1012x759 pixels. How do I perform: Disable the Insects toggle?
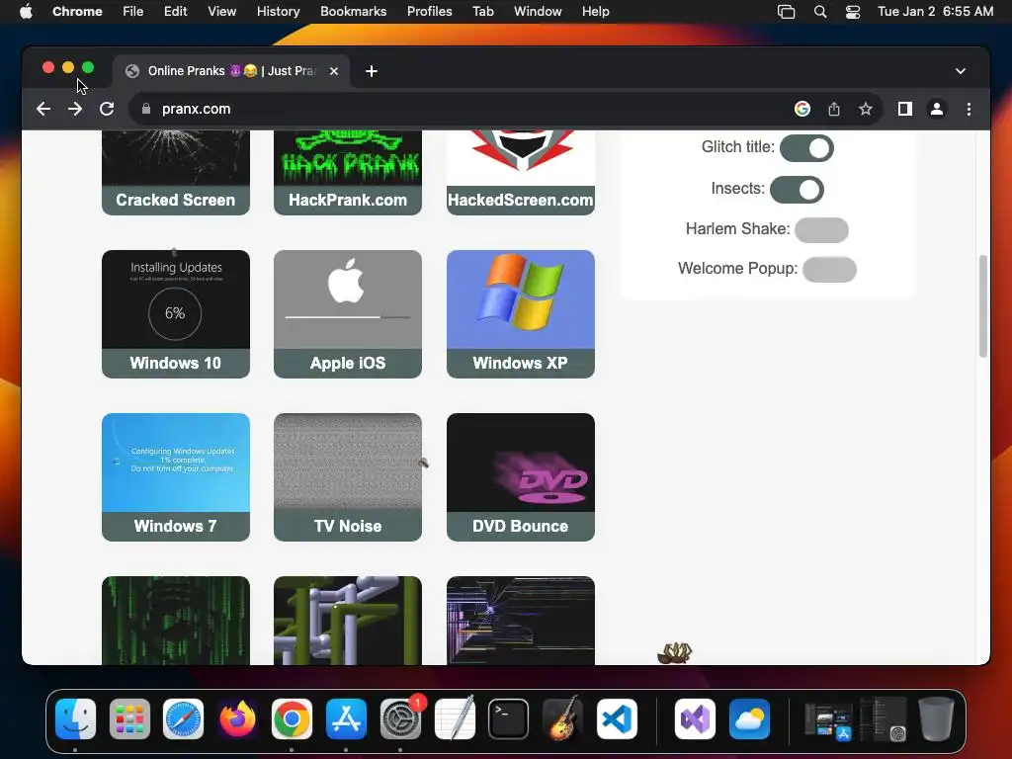(798, 190)
